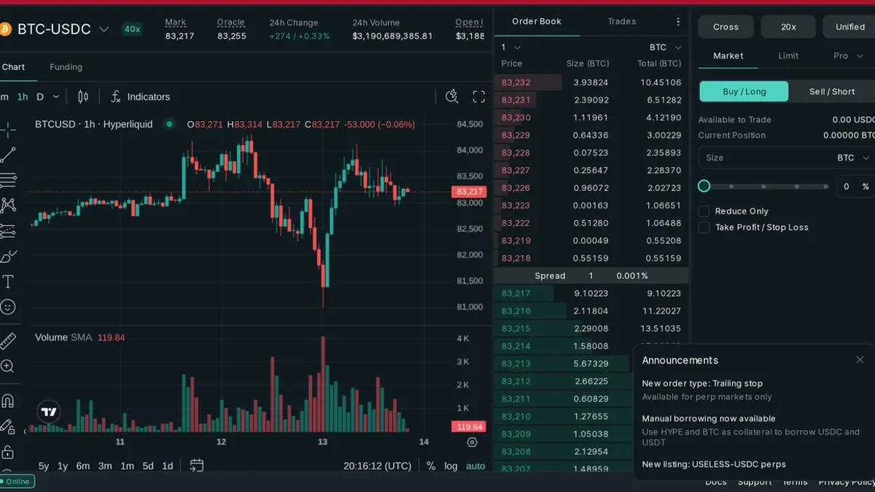Toggle log scale on the chart
Image resolution: width=875 pixels, height=492 pixels.
point(451,466)
